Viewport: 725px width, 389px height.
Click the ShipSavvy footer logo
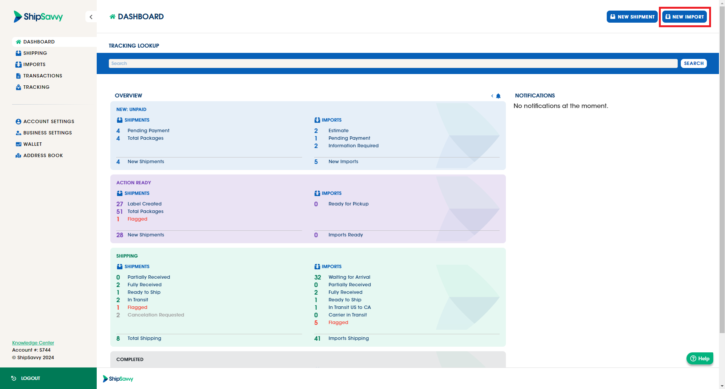(118, 379)
